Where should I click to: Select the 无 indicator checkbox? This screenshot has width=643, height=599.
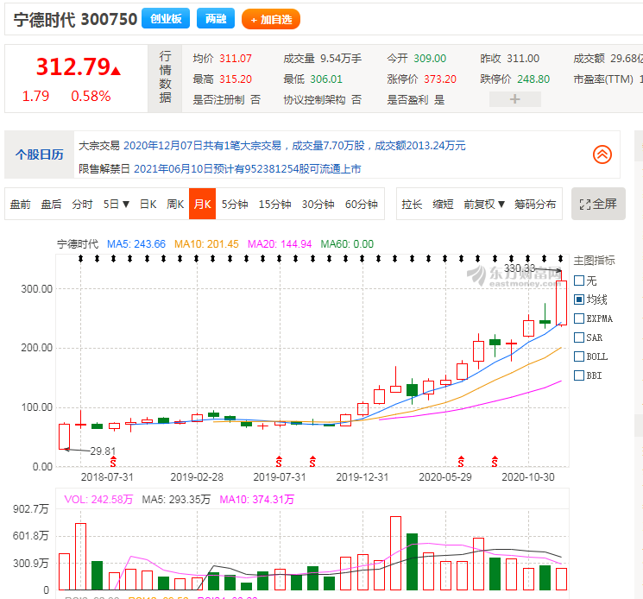tap(579, 281)
